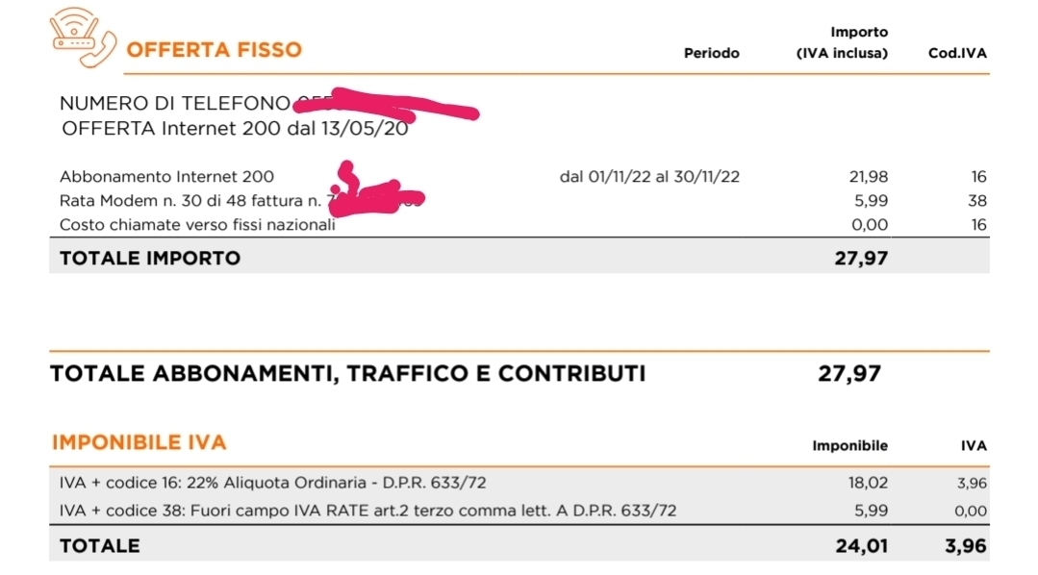Select the Abbonamento Internet 200 row label
Image resolution: width=1038 pixels, height=575 pixels.
(166, 177)
